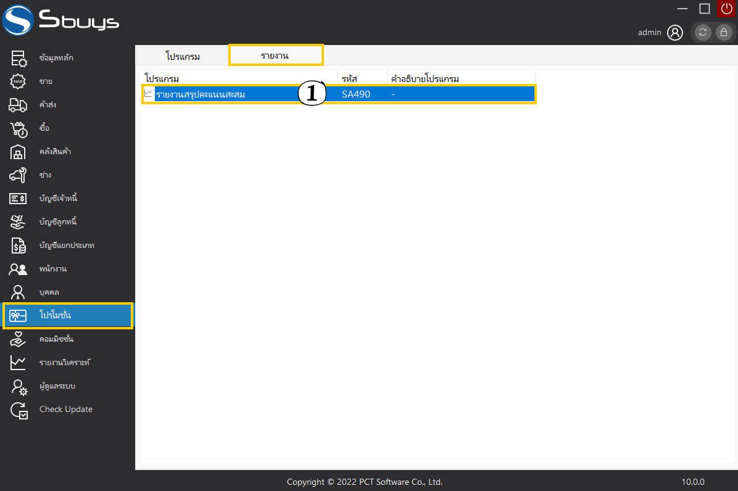The width and height of the screenshot is (738, 491).
Task: Click the ค้าส่ง wholesale truck icon
Action: click(18, 105)
